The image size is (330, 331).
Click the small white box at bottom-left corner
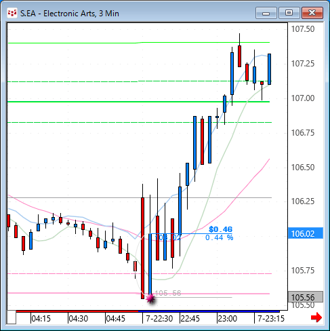(x=12, y=317)
